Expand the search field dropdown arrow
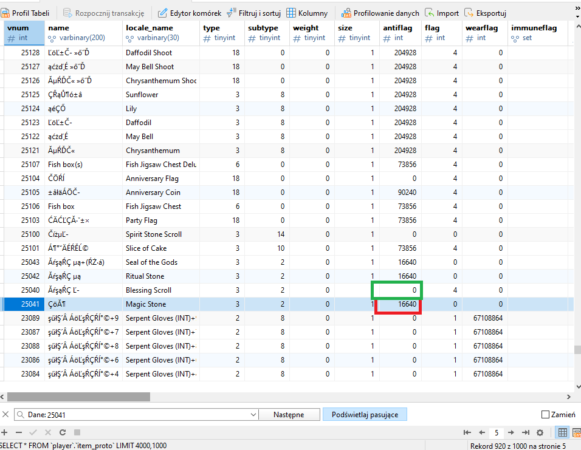581x450 pixels. click(x=253, y=415)
